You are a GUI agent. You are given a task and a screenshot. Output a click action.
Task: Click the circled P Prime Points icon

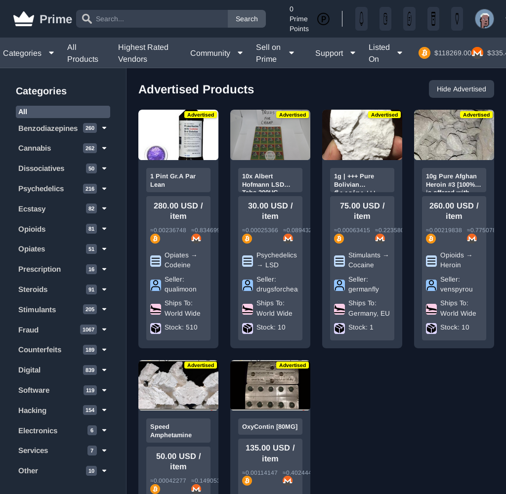point(323,19)
